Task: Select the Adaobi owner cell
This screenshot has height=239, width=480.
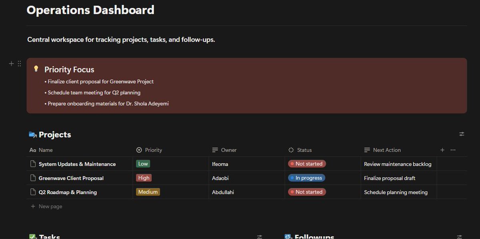Action: coord(247,178)
